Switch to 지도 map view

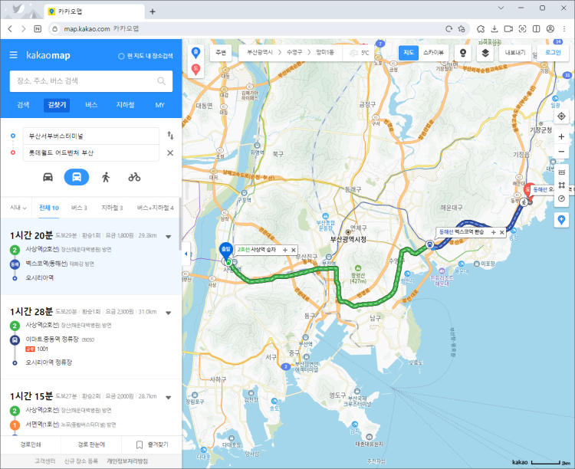(x=409, y=53)
